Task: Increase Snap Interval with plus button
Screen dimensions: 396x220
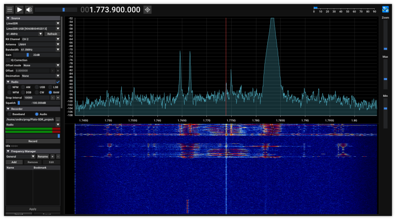Action: 58,97
